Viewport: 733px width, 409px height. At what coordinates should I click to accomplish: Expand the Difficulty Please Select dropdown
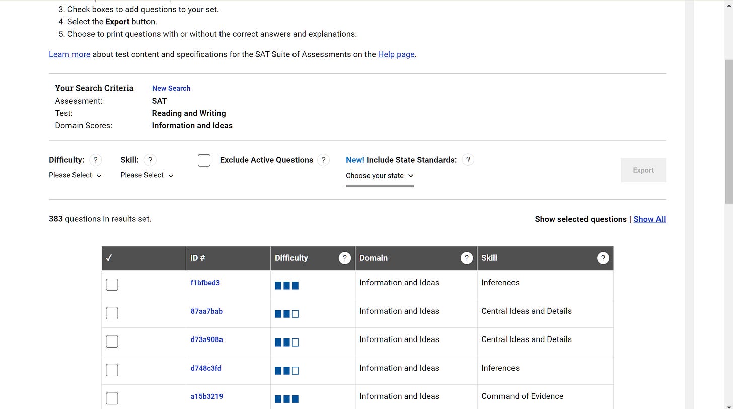[76, 175]
